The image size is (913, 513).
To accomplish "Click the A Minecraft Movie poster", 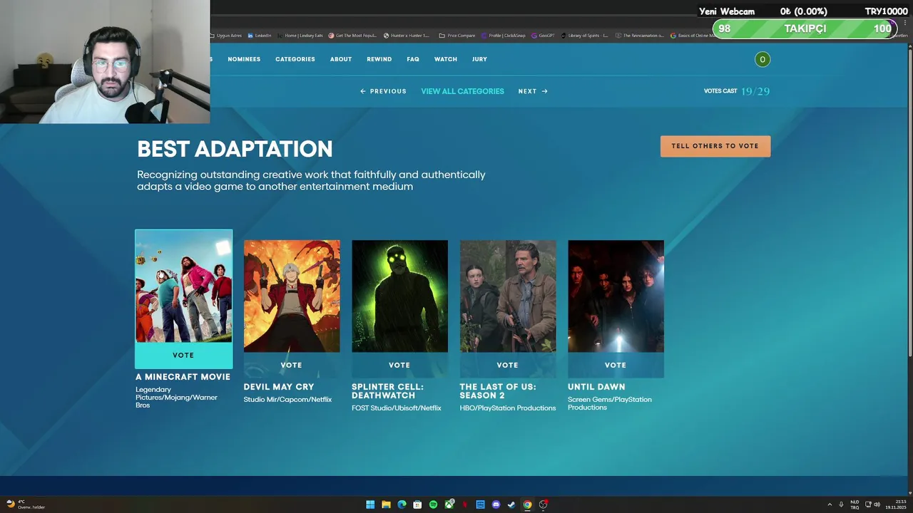I will click(183, 286).
